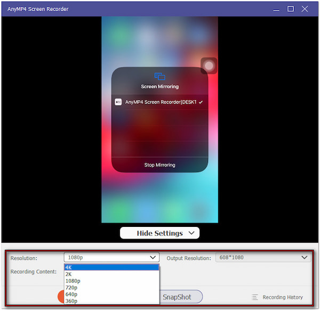This screenshot has height=310, width=320.
Task: Click the Apple TV device icon
Action: point(118,102)
